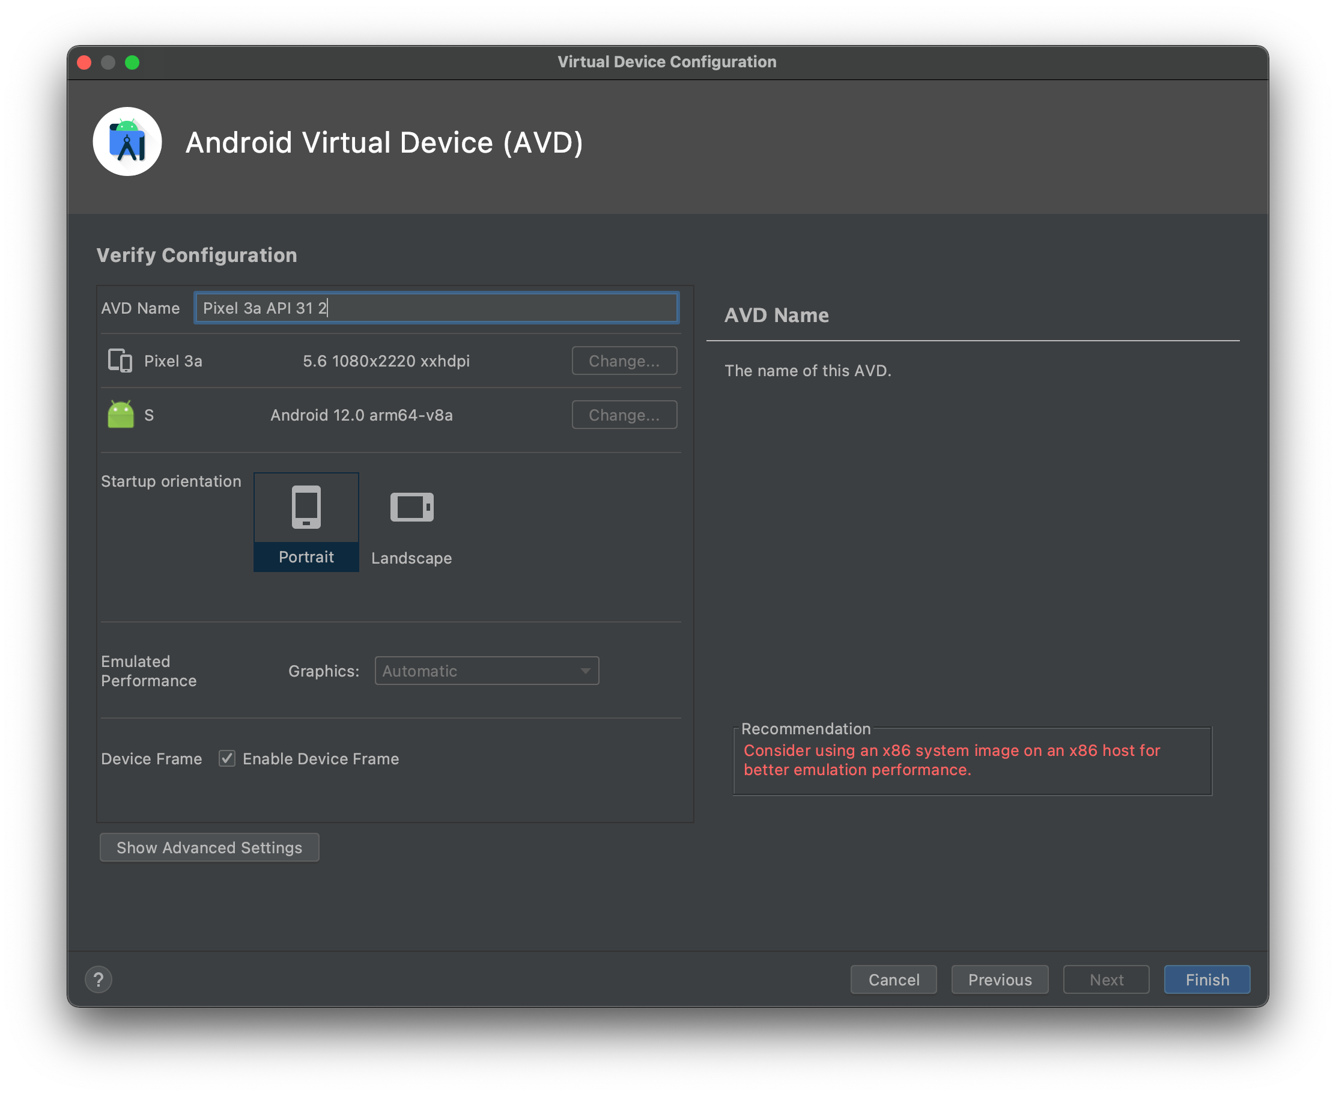Choose Landscape startup orientation label

pos(411,558)
